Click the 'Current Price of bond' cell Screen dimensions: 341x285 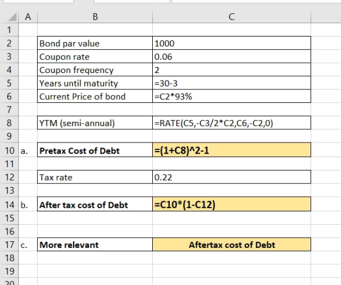95,96
